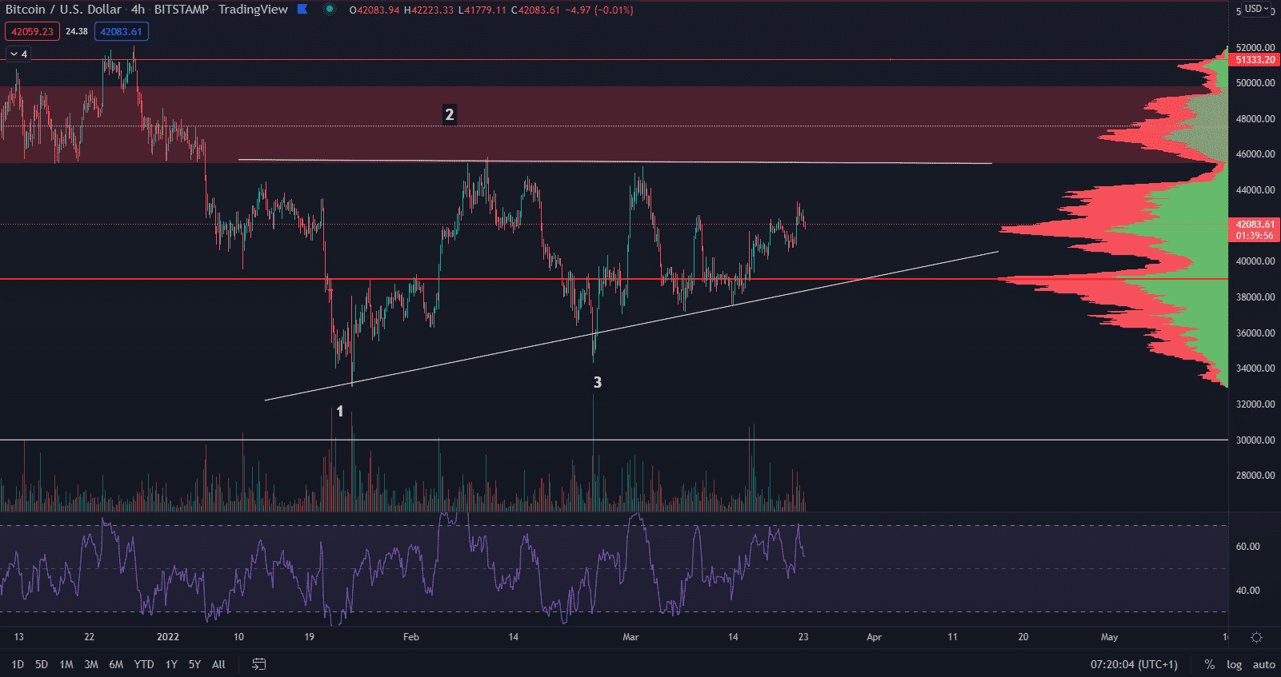Screen dimensions: 1281x677
Task: Open the USD currency dropdown
Action: point(1256,9)
